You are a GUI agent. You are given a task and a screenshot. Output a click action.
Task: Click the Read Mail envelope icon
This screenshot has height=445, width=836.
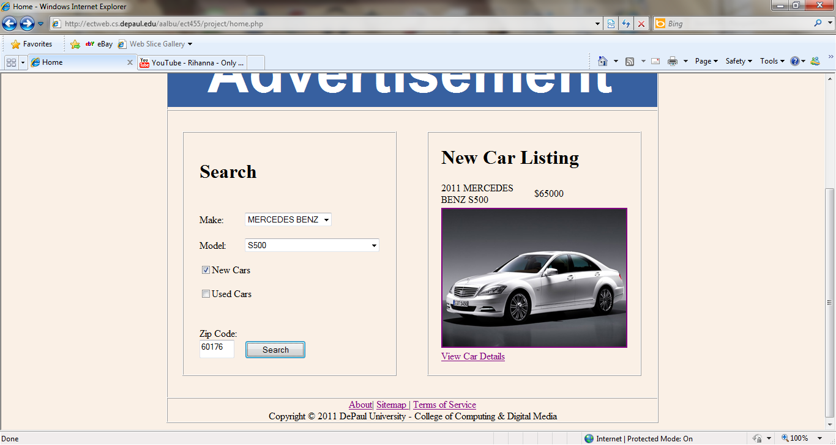click(655, 61)
